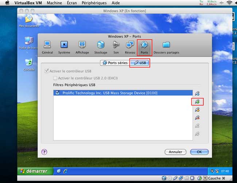The image size is (237, 183).
Task: Click add USB filter from device icon
Action: (x=197, y=101)
